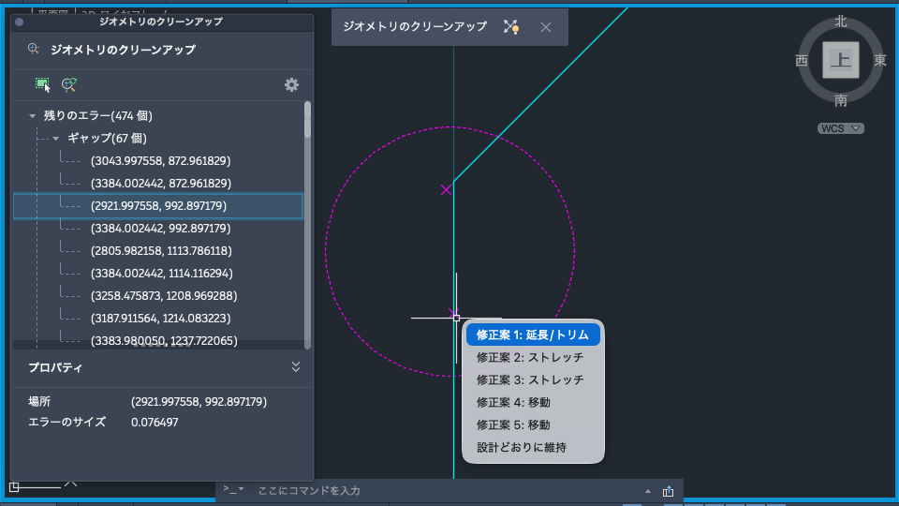The width and height of the screenshot is (899, 506).
Task: Click the share icon in command line
Action: (668, 491)
